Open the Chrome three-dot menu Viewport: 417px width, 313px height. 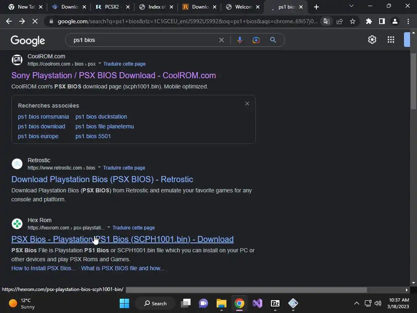(408, 21)
